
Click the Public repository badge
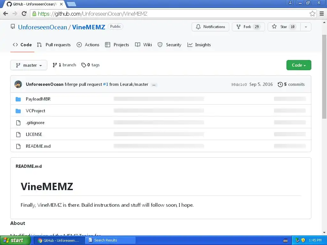(x=115, y=27)
